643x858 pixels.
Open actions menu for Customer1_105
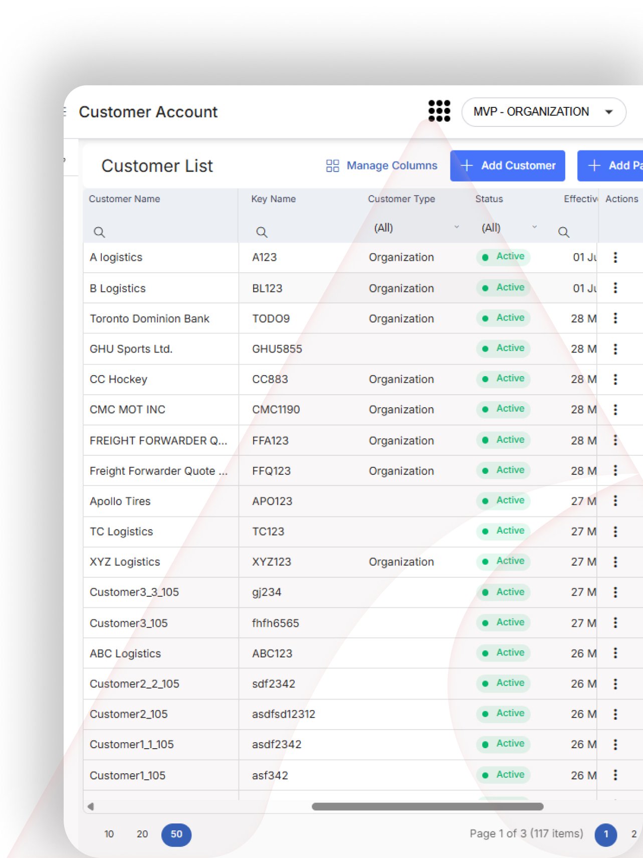[x=615, y=775]
